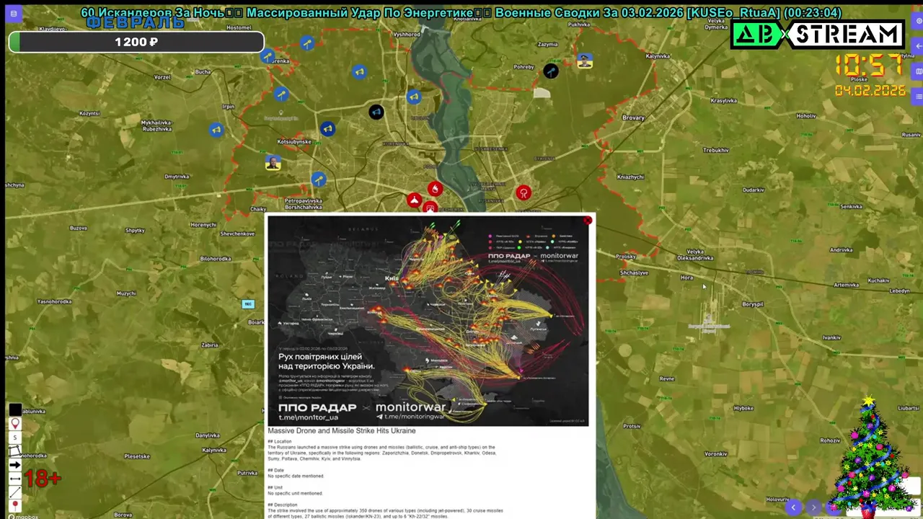Image resolution: width=923 pixels, height=519 pixels.
Task: Select the red pin marker tool
Action: pyautogui.click(x=15, y=505)
